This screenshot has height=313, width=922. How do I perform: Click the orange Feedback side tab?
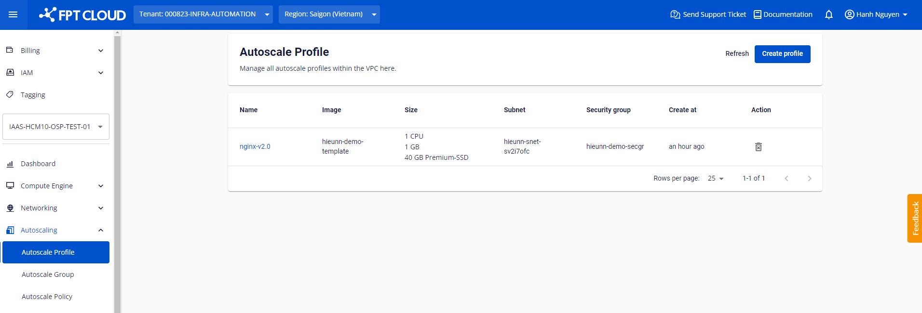pyautogui.click(x=915, y=218)
